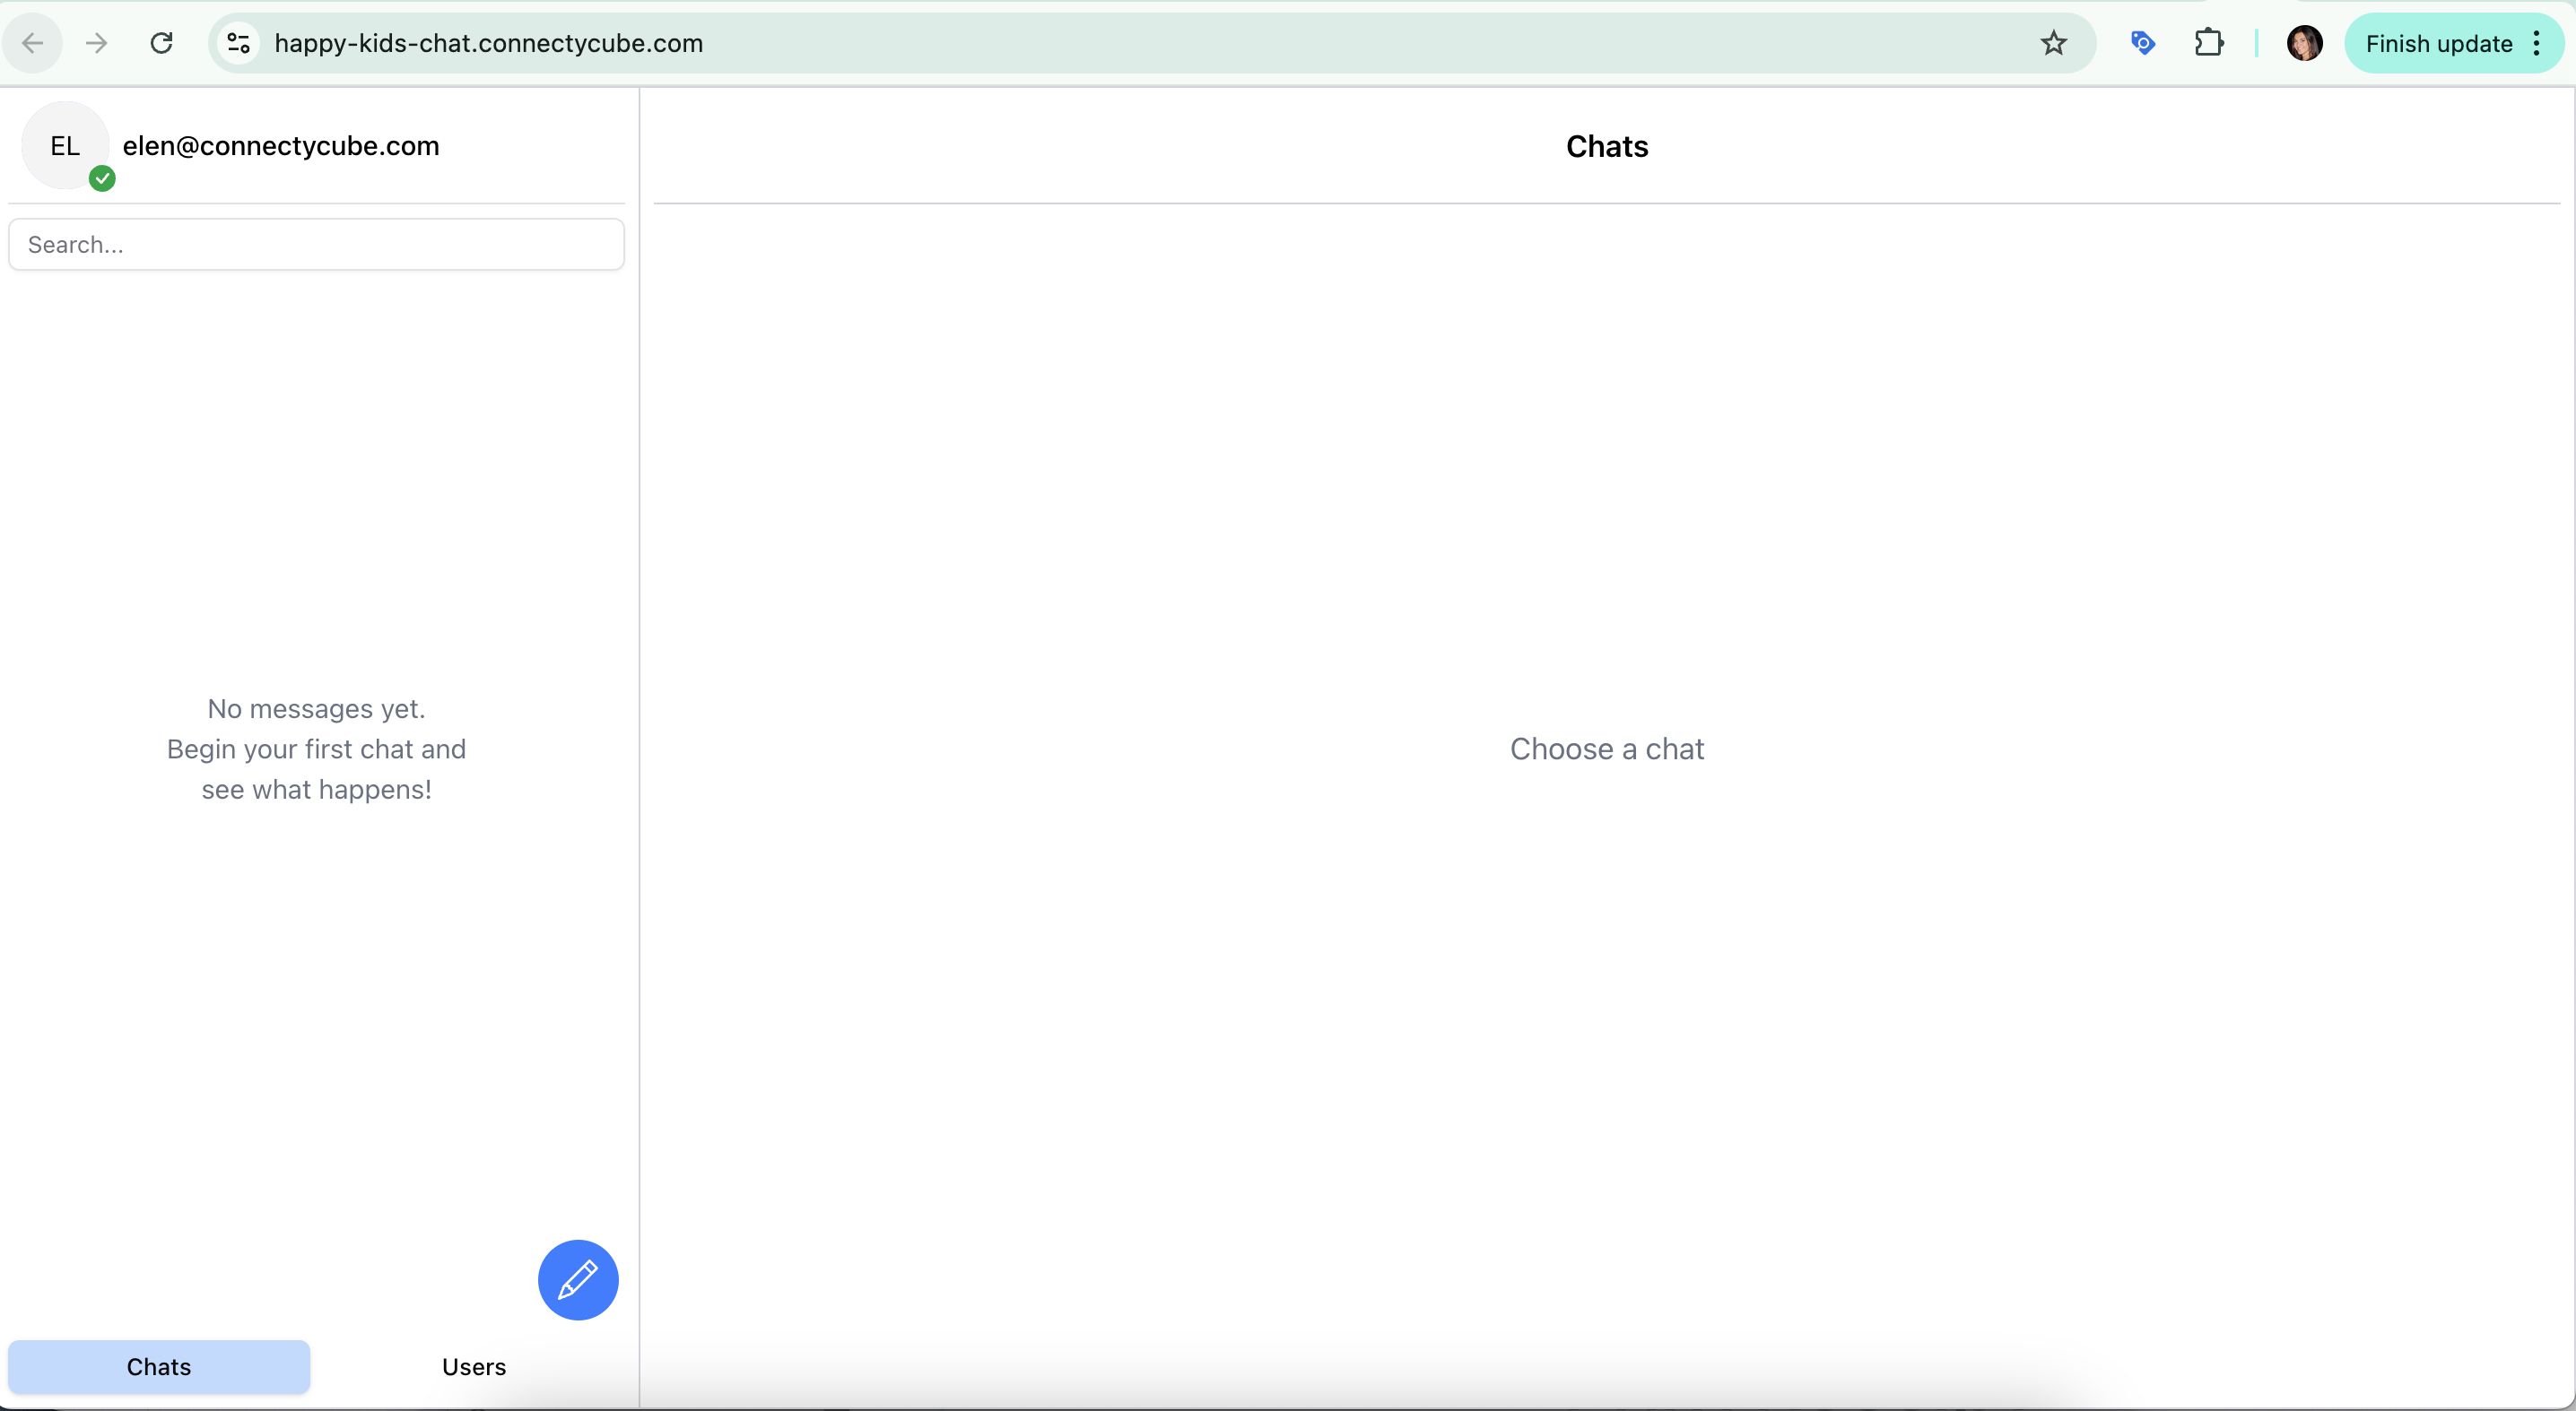Open the site information icon in address bar
Screen dimensions: 2576x1411
coord(238,43)
